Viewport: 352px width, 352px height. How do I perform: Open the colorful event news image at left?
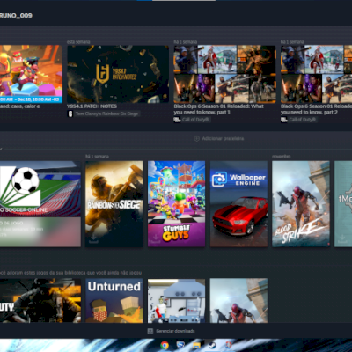(x=31, y=74)
